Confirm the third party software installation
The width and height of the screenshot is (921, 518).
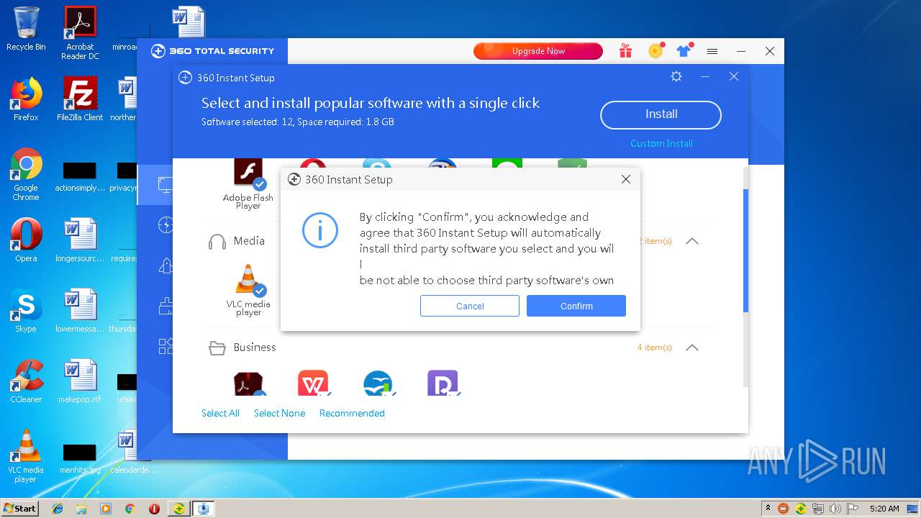576,306
